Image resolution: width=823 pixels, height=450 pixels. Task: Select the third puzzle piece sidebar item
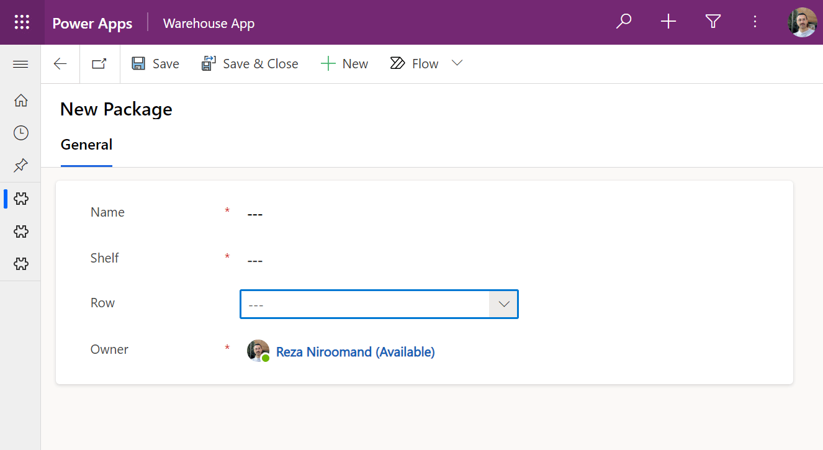pyautogui.click(x=21, y=264)
